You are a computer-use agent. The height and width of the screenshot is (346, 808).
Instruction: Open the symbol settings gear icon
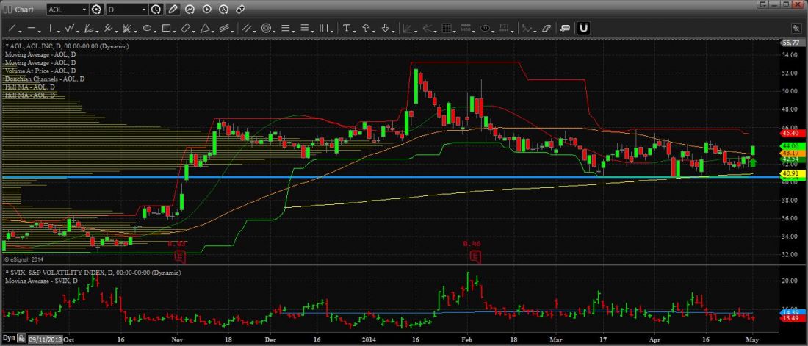tap(95, 10)
